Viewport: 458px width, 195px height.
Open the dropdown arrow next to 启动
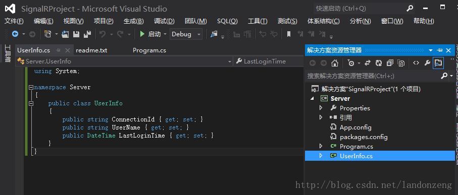165,34
